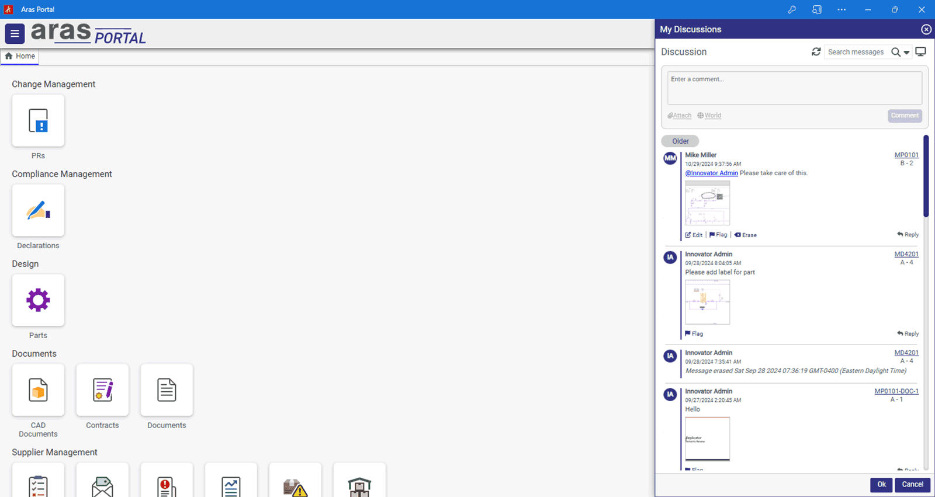
Task: Open the trend chart report supplier tile
Action: click(x=231, y=480)
